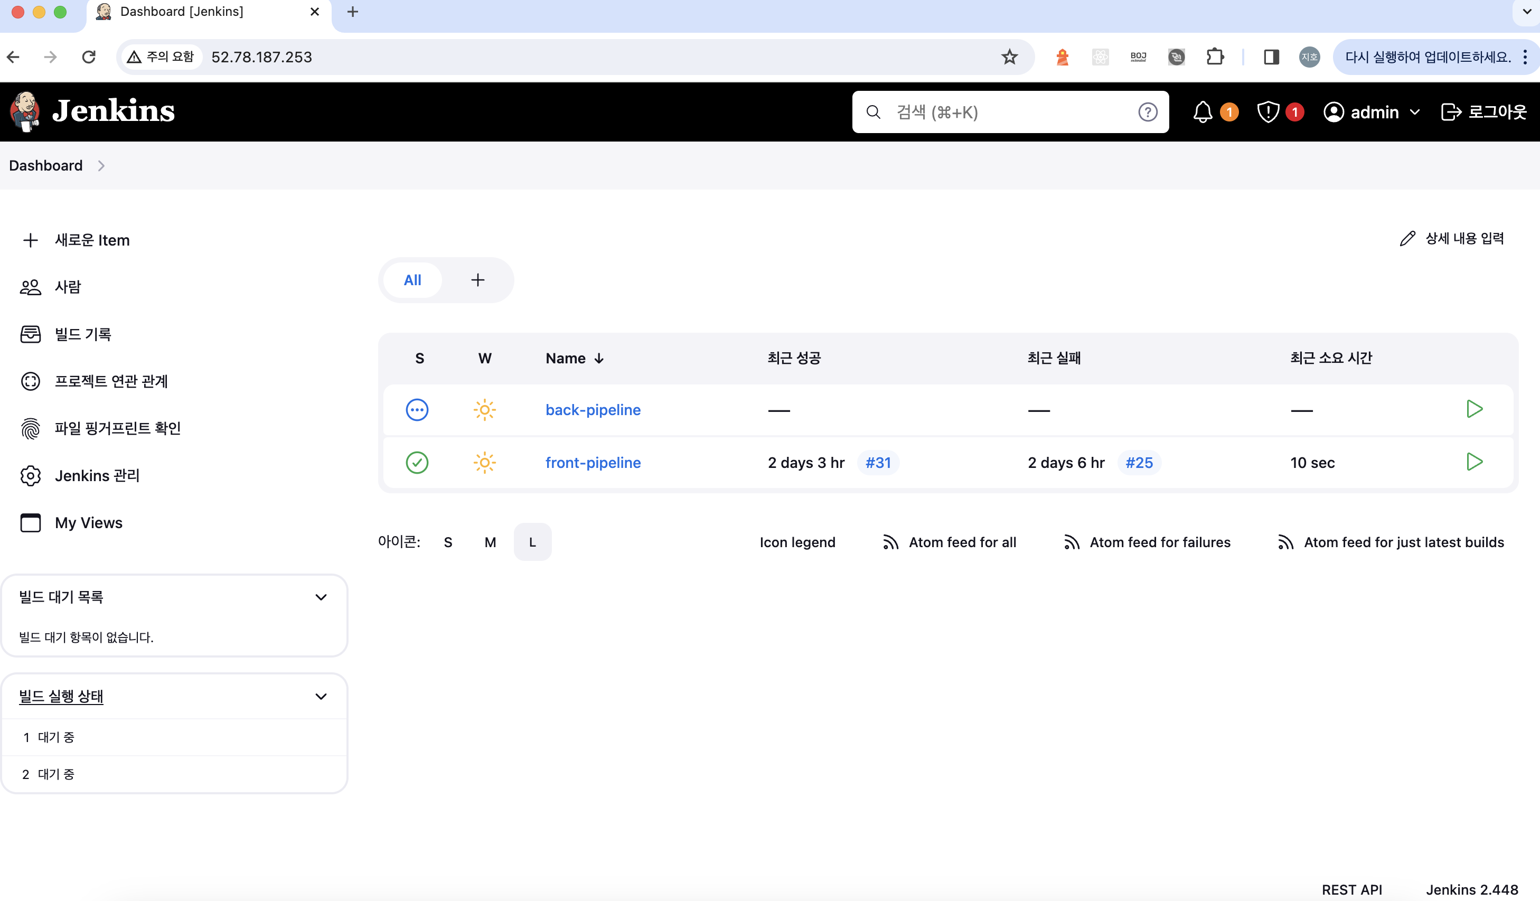Collapse the 빌드 실행 상태 panel

coord(321,697)
